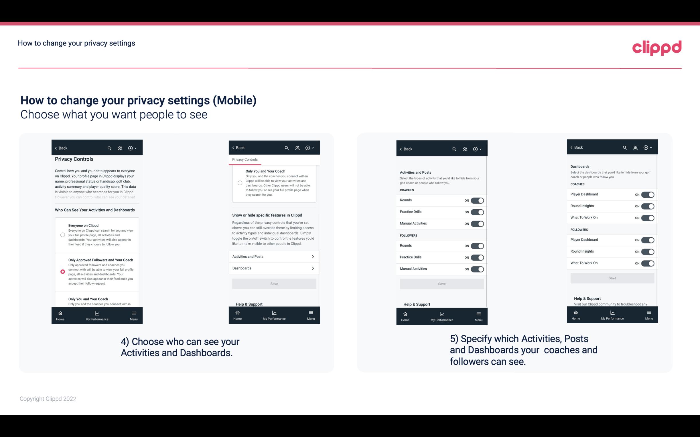Click the Menu icon in bottom navigation
The width and height of the screenshot is (700, 437).
[x=133, y=313]
